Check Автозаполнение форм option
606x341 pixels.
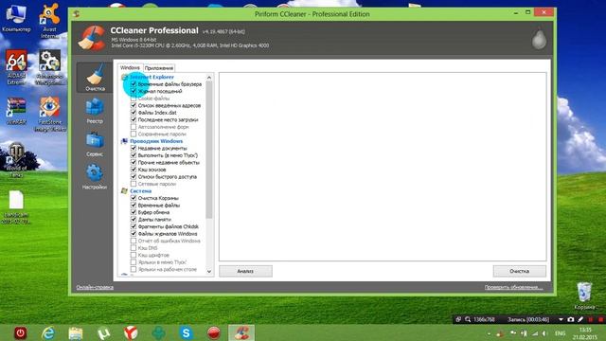[x=134, y=127]
